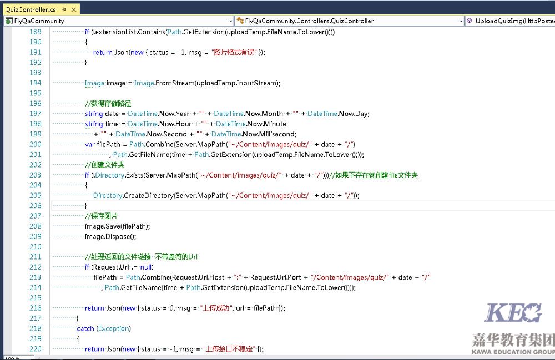The width and height of the screenshot is (555, 360).
Task: Click Image.FromStream(uploadTemp.InputStream) call
Action: (206, 83)
